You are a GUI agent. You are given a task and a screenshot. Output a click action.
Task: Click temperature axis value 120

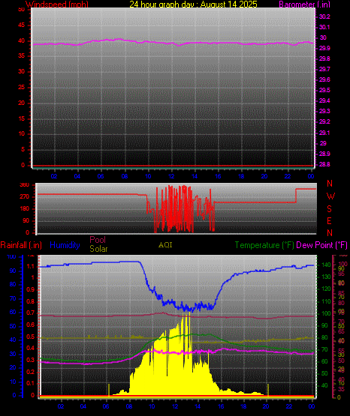[x=326, y=289]
